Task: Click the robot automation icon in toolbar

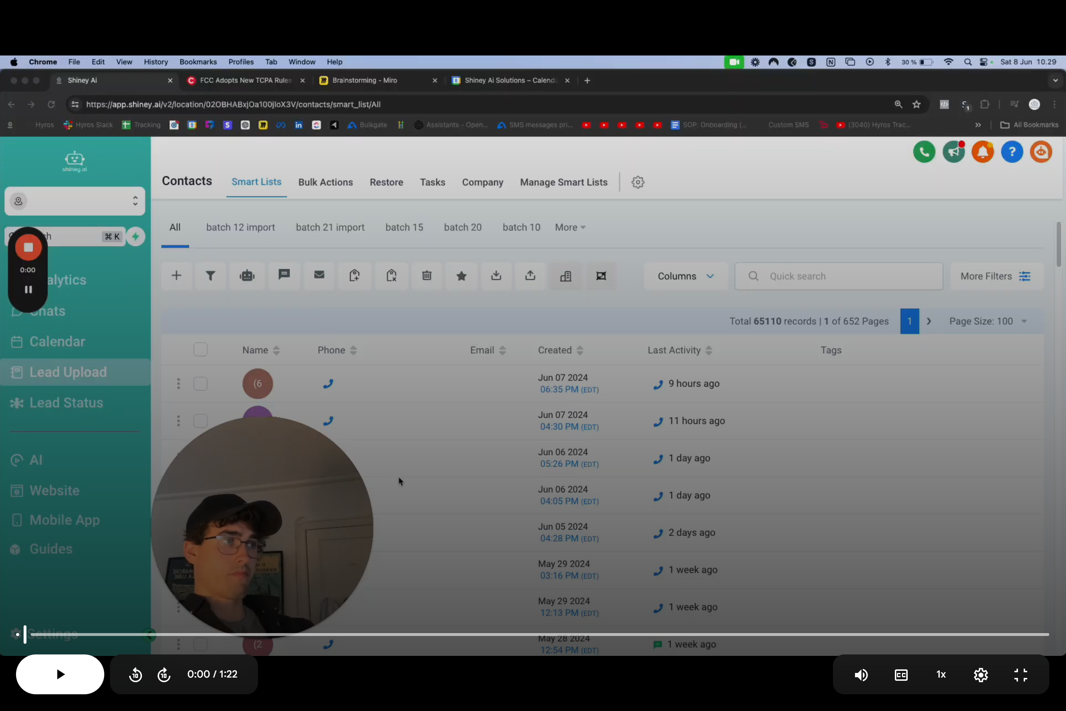Action: point(247,276)
